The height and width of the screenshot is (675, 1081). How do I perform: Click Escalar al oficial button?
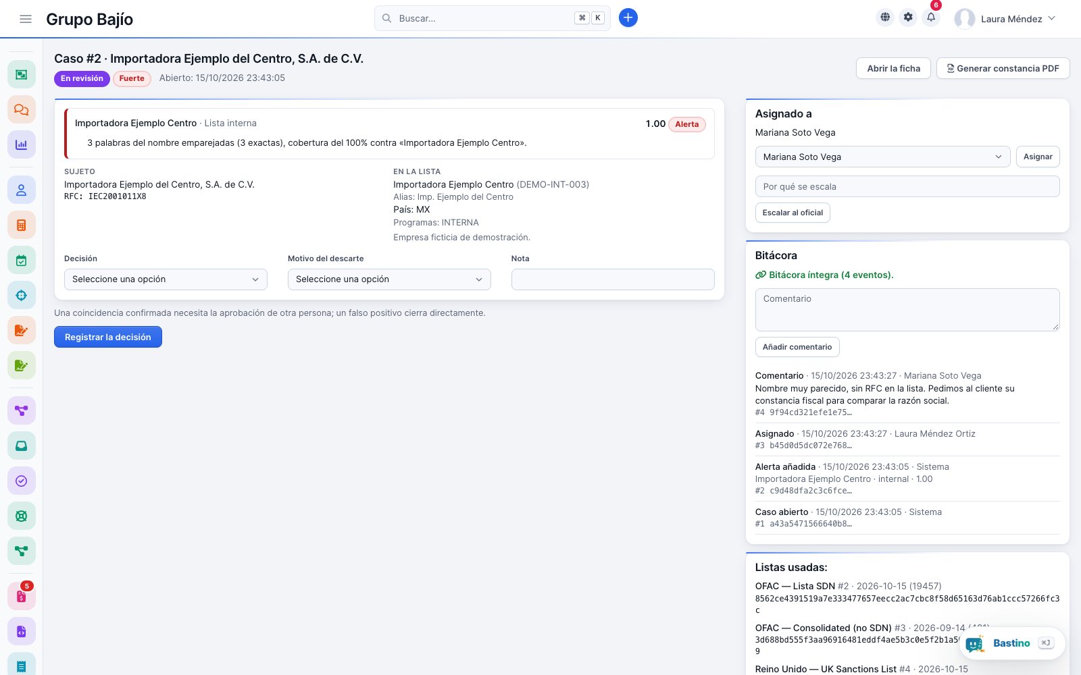(x=793, y=213)
